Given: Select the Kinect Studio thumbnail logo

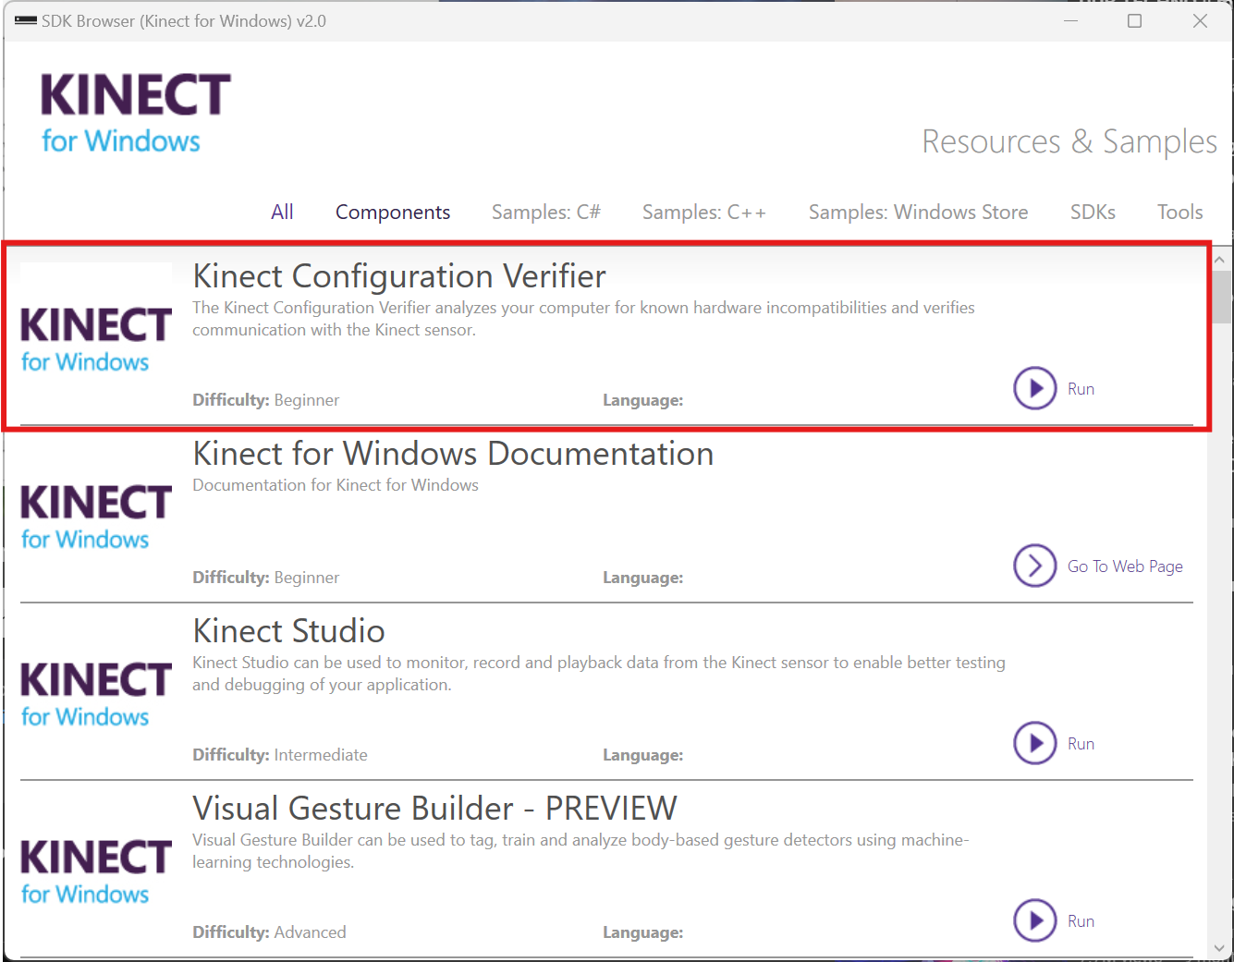Looking at the screenshot, I should click(x=96, y=694).
